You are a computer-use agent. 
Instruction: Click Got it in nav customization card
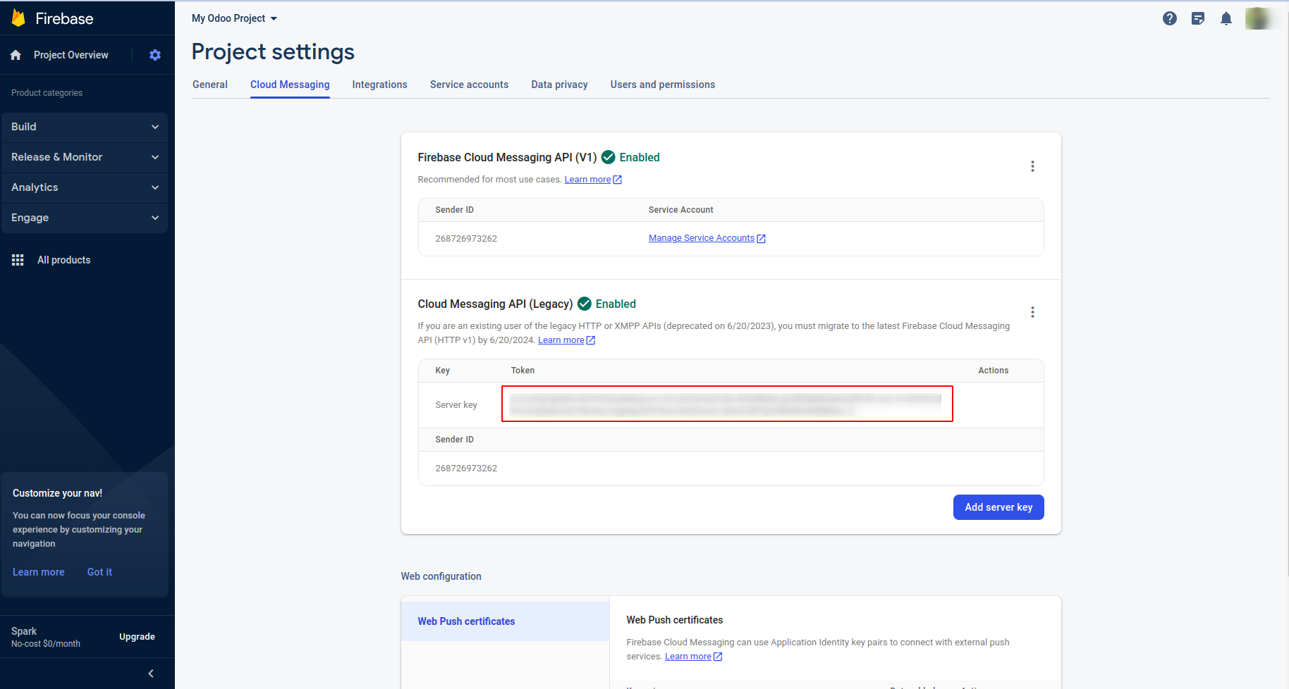[99, 572]
